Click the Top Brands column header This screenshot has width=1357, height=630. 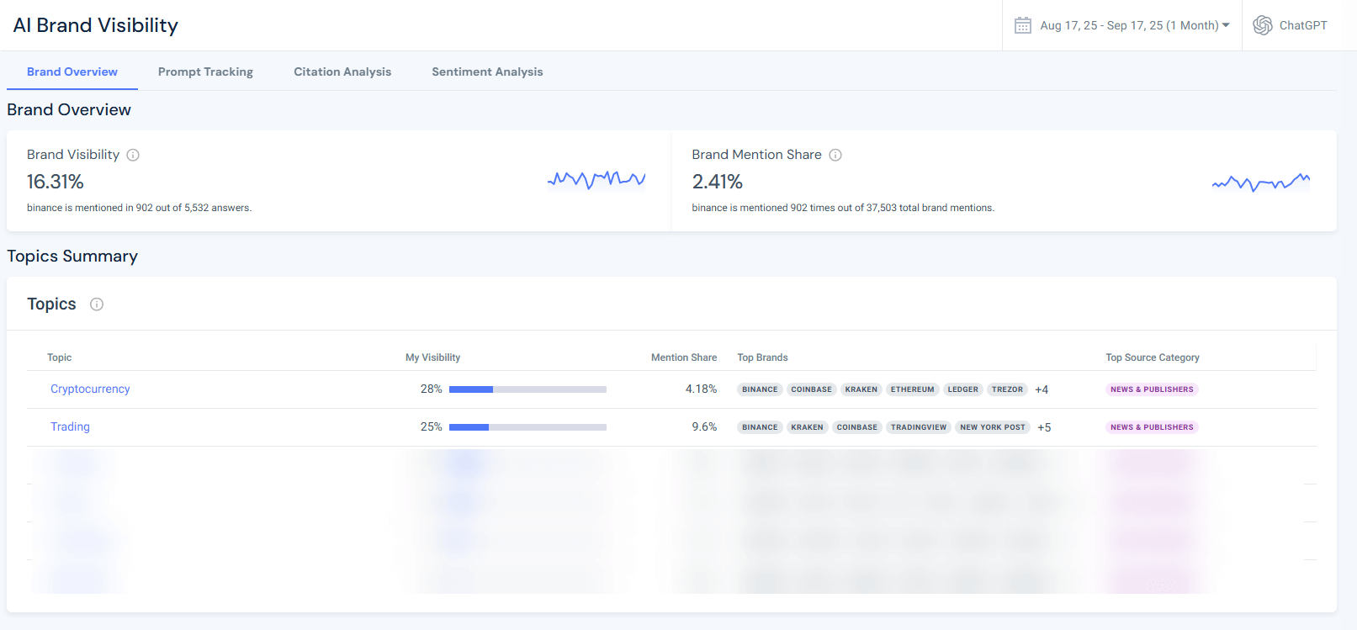click(762, 357)
